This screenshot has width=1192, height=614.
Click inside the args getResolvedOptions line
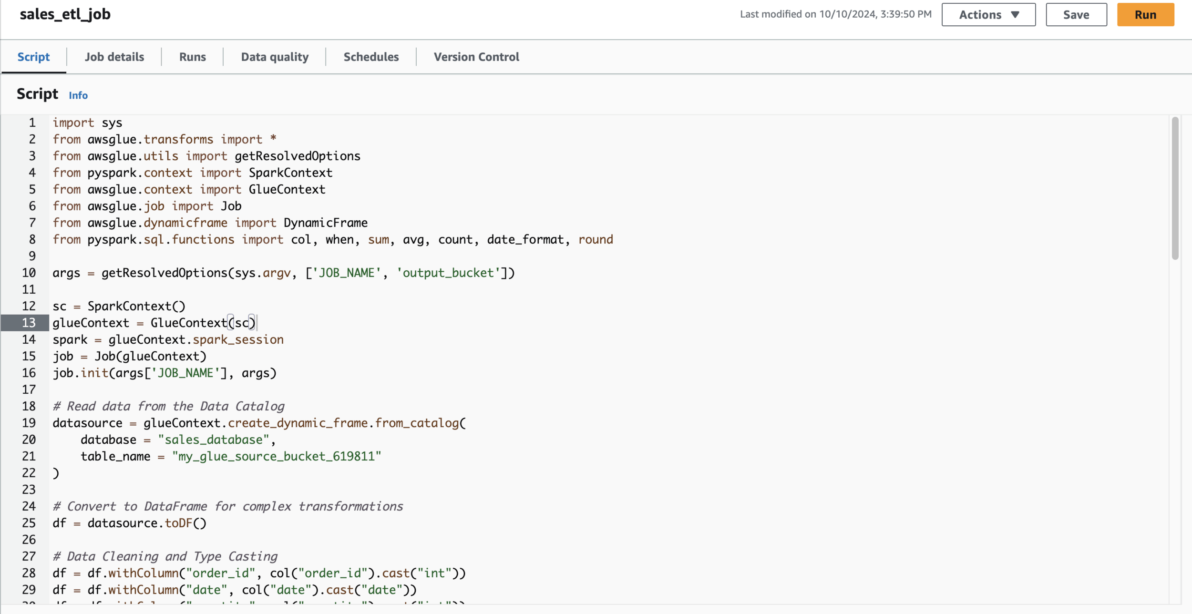[x=283, y=273]
